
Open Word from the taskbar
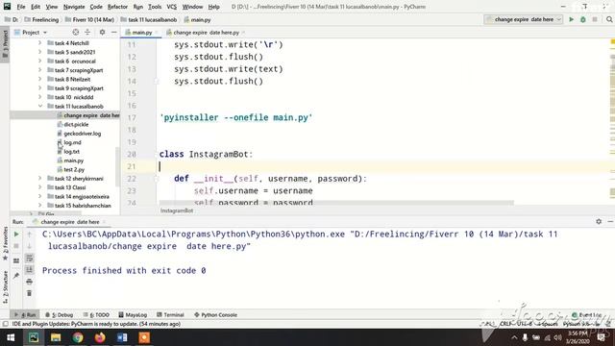pos(122,337)
